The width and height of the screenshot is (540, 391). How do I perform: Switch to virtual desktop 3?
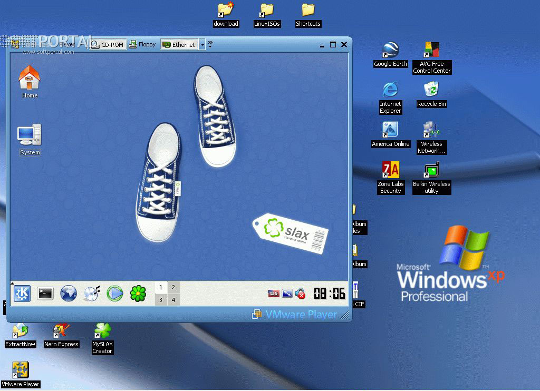161,300
